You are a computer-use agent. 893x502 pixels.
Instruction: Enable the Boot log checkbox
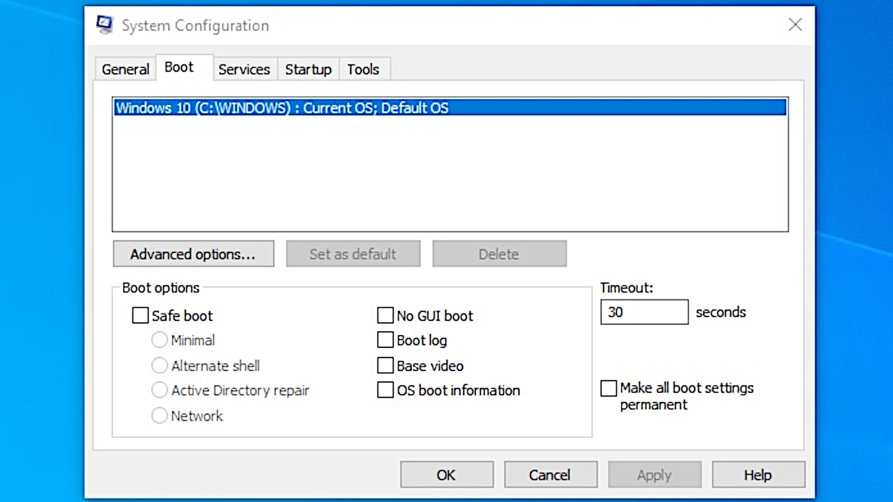pos(385,340)
